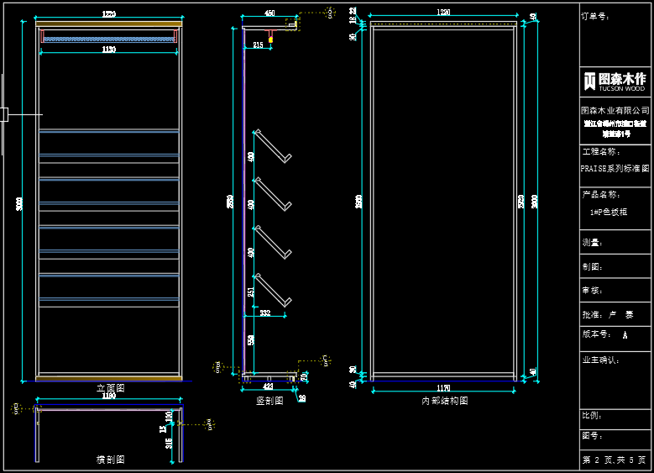Click the 1220 width dimension text
This screenshot has width=654, height=473.
pyautogui.click(x=109, y=14)
